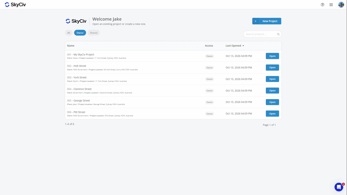Select the Owner filter tab
This screenshot has width=347, height=195.
click(x=80, y=33)
